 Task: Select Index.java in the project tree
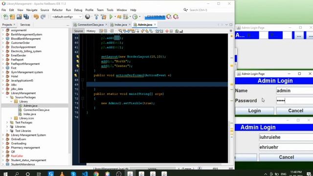click(x=29, y=114)
